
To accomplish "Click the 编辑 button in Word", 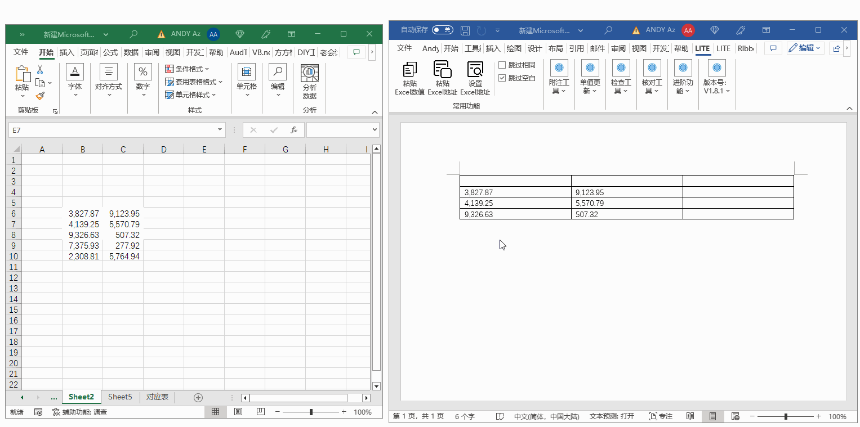I will tap(805, 48).
